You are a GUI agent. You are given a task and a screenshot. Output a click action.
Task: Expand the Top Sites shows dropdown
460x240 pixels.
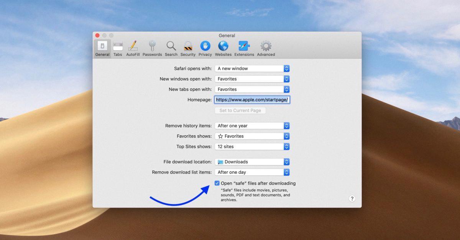click(x=252, y=146)
